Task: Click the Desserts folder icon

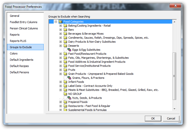Action: (x=65, y=46)
